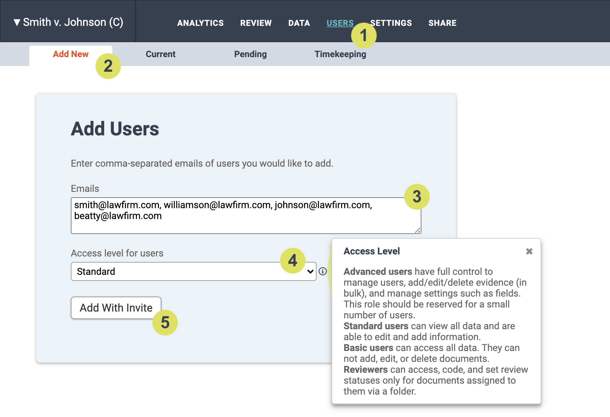This screenshot has width=610, height=417.
Task: Expand the Access level for users dropdown
Action: 194,271
